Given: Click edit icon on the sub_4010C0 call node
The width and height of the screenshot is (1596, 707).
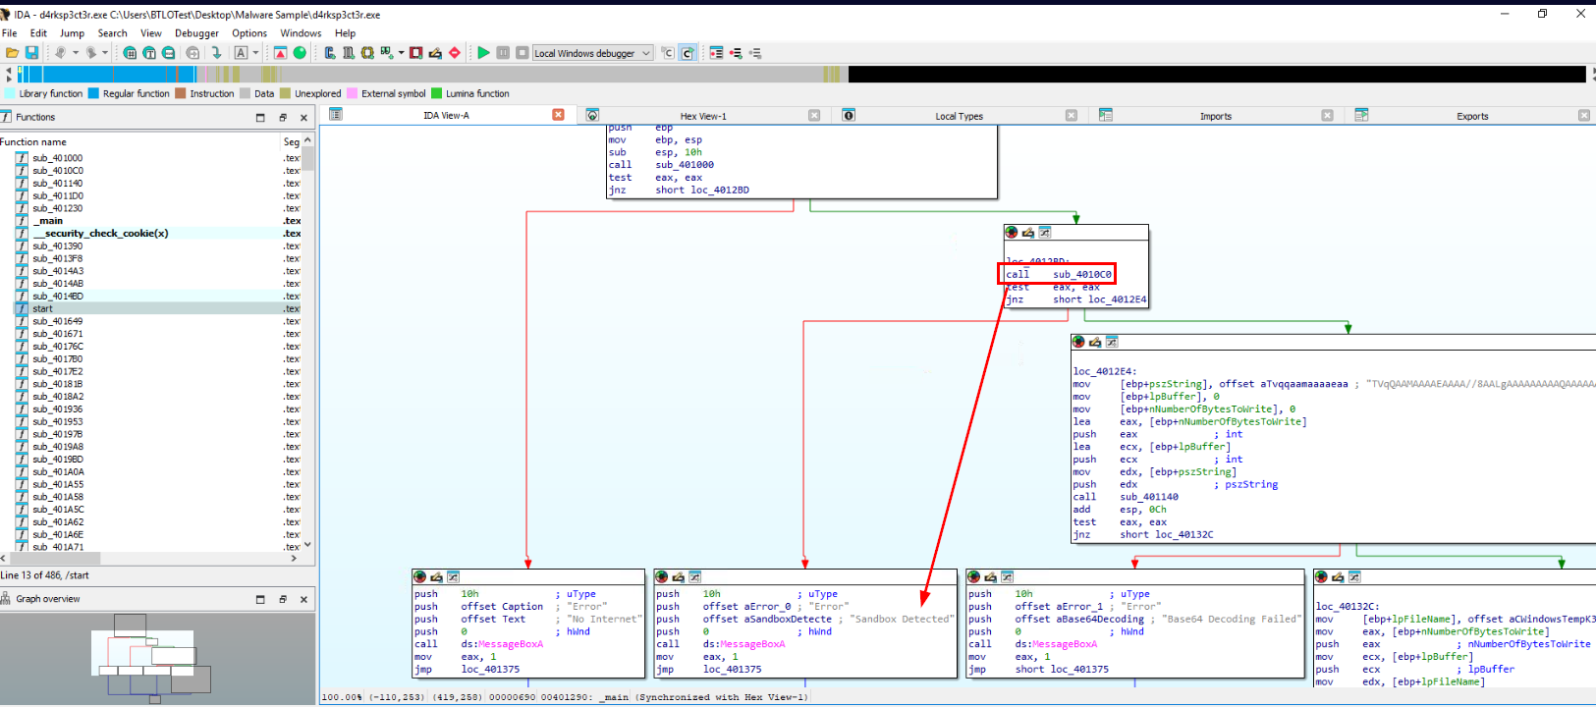Looking at the screenshot, I should (1027, 233).
